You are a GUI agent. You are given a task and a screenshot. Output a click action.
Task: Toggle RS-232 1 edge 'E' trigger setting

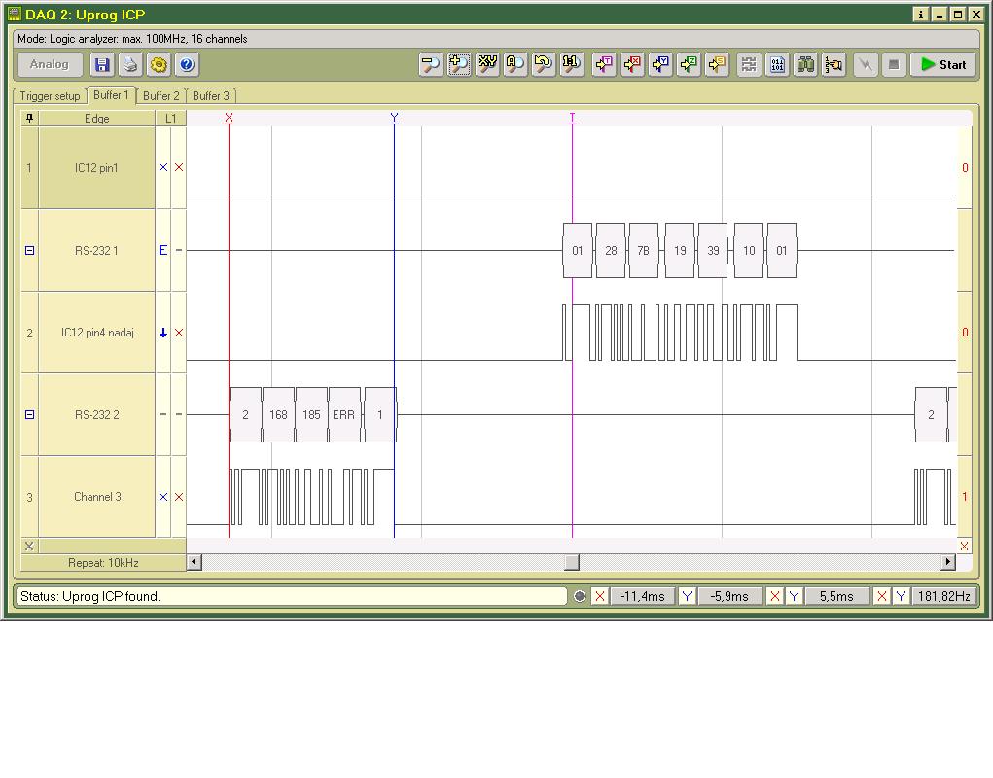click(x=163, y=250)
